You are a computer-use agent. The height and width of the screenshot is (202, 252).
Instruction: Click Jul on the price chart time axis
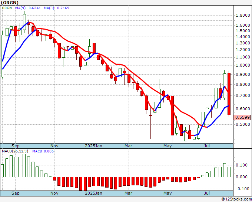(207, 146)
